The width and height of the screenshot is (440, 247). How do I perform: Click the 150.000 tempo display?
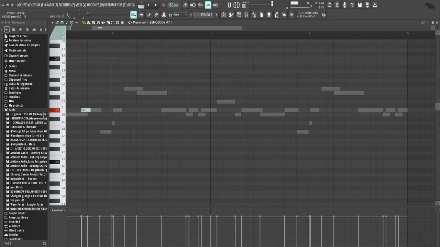[173, 5]
